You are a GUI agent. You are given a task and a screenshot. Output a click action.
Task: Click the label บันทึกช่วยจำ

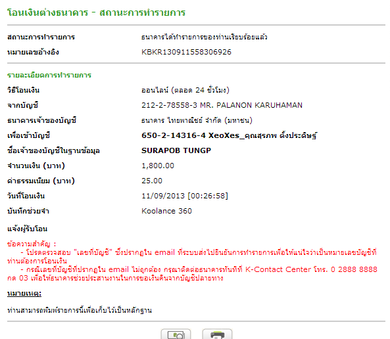pos(28,211)
